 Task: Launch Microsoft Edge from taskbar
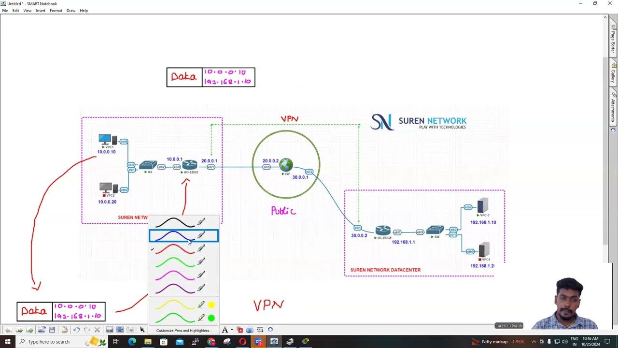pyautogui.click(x=132, y=342)
